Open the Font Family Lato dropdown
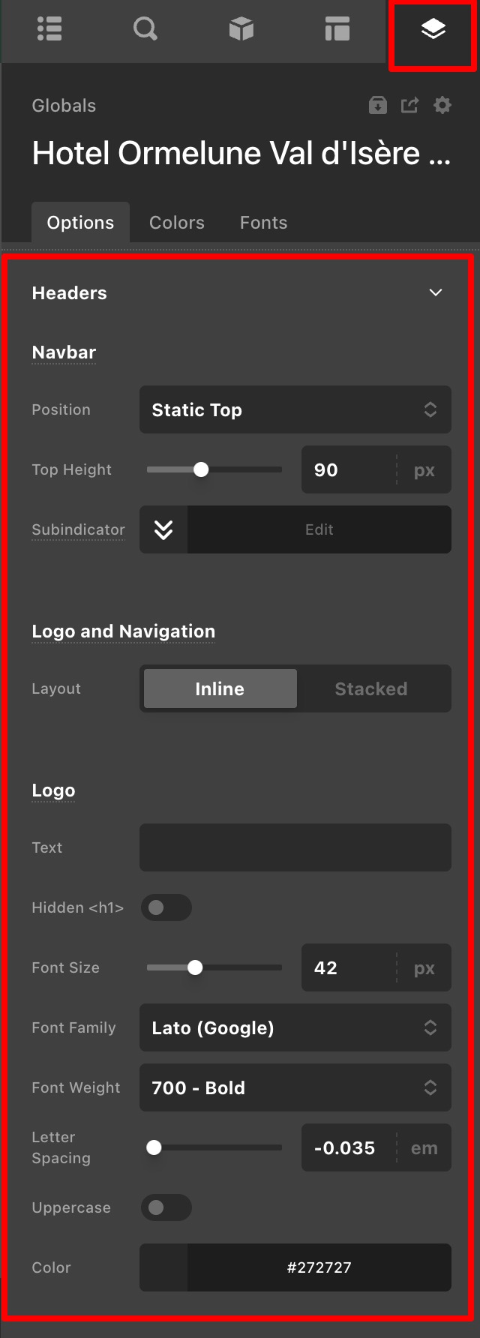This screenshot has width=480, height=1338. pyautogui.click(x=295, y=1027)
